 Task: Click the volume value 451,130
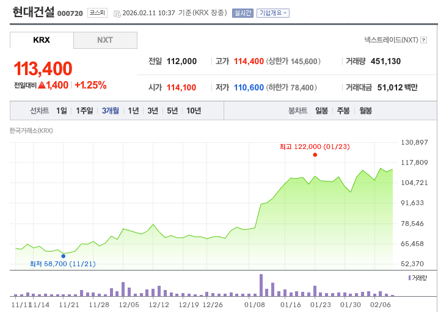385,62
